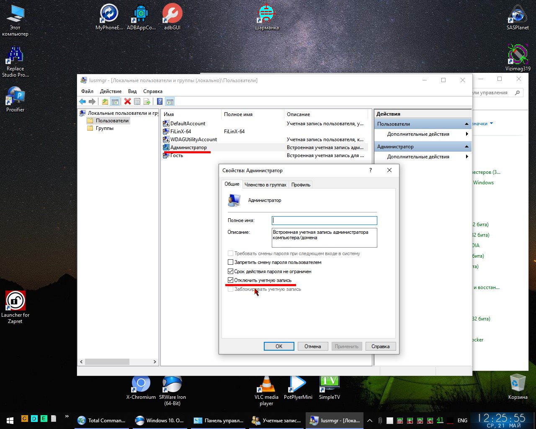Click the Export list toolbar icon
Viewport: 536px width, 429px height.
tap(147, 101)
